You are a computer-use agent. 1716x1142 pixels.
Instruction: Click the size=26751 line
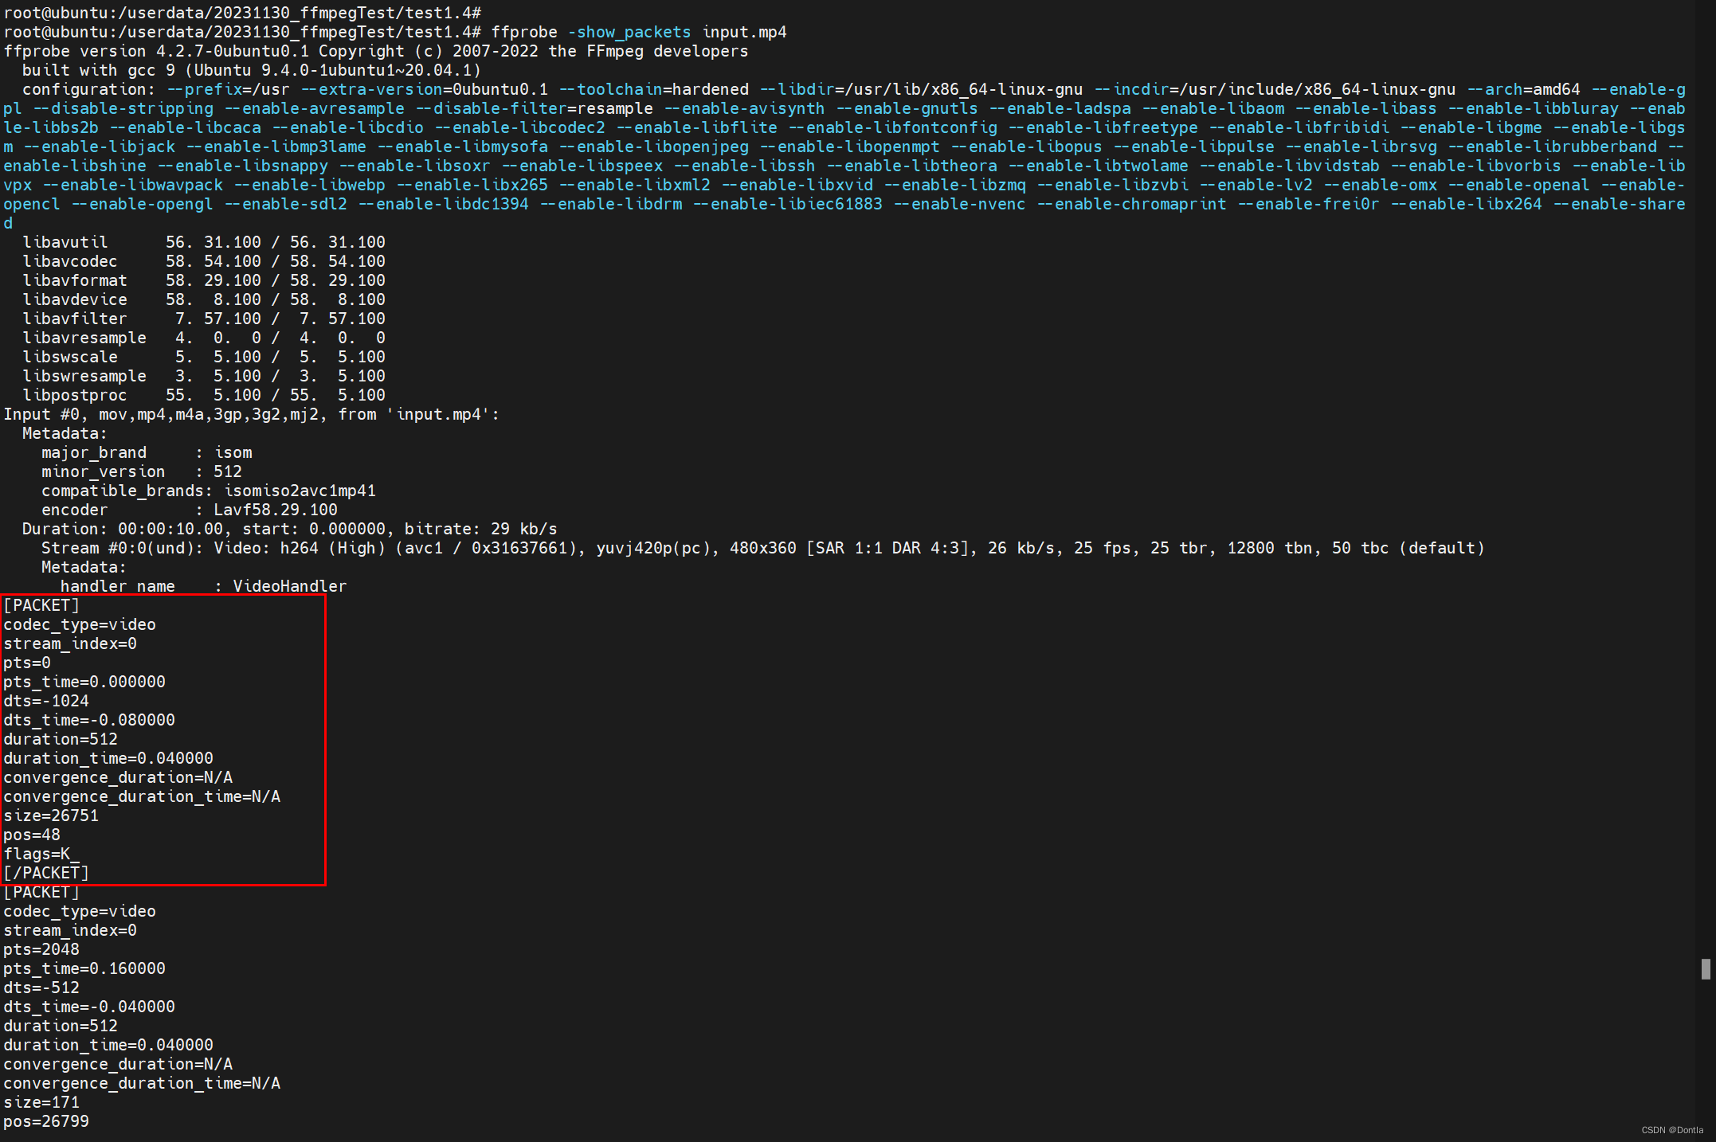(51, 815)
